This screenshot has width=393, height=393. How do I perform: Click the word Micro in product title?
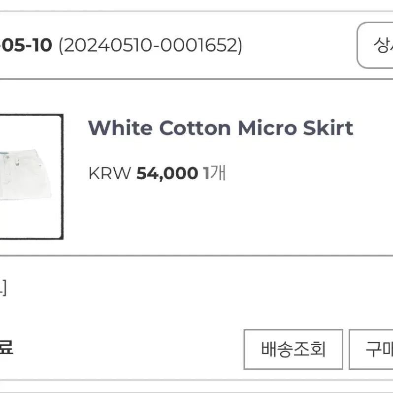[x=267, y=128]
